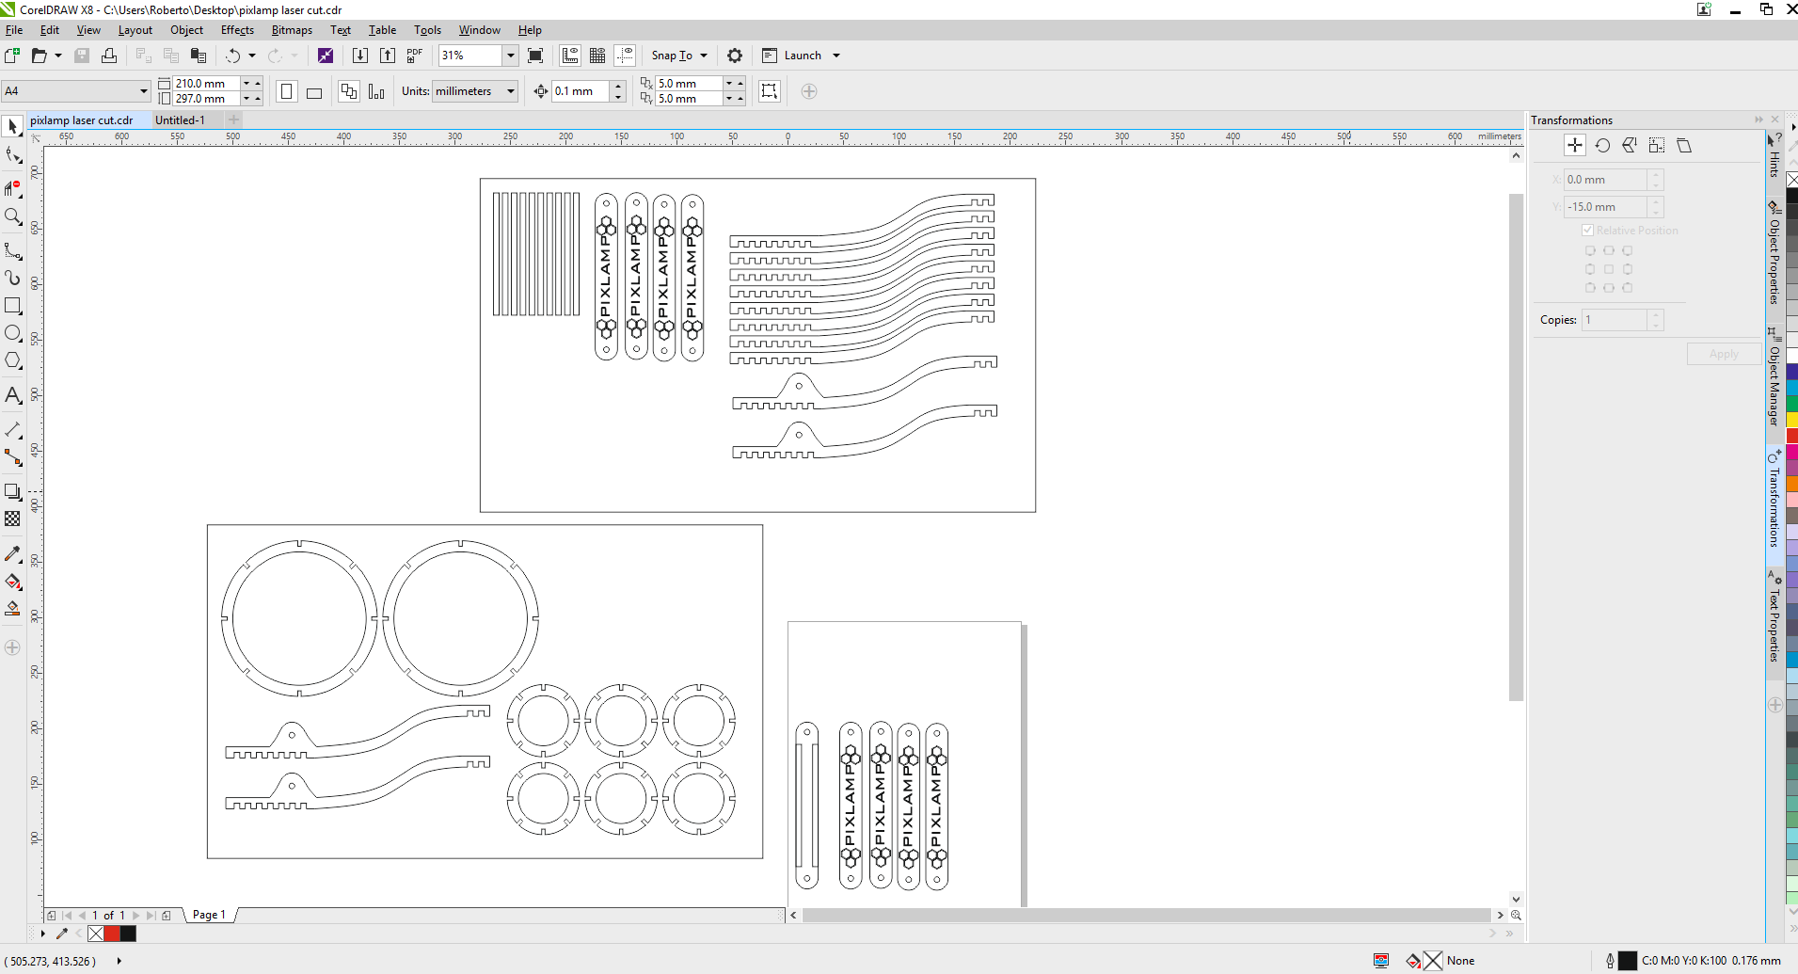
Task: Pick the Color Eyedropper tool
Action: coord(13,554)
